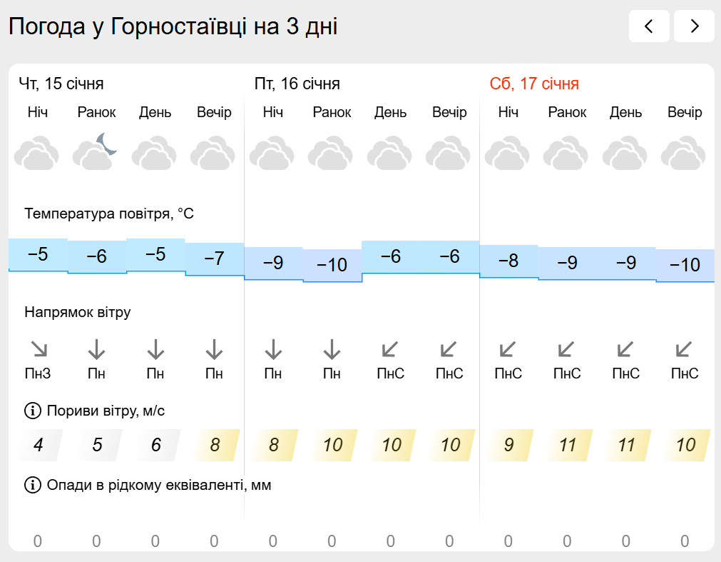Click the gust value 11 for Saturday morning
Image resolution: width=721 pixels, height=562 pixels.
pos(567,445)
